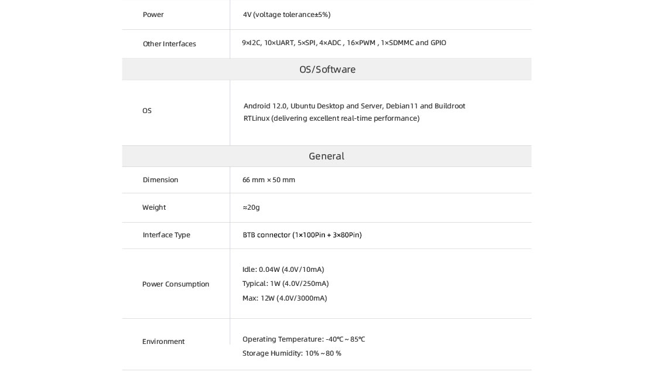This screenshot has width=655, height=375.
Task: Click the Power row label
Action: point(153,15)
